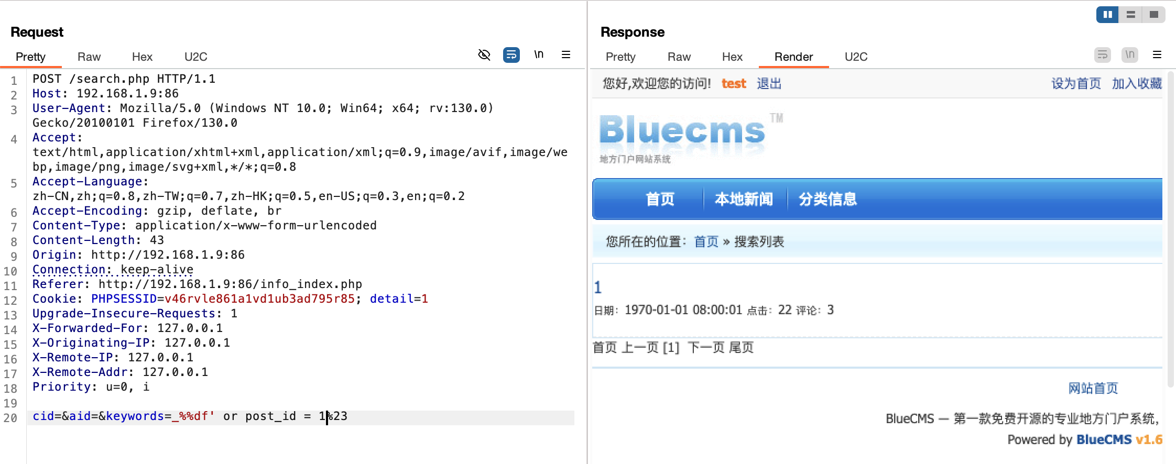Click the test username link
The width and height of the screenshot is (1176, 464).
pyautogui.click(x=734, y=83)
